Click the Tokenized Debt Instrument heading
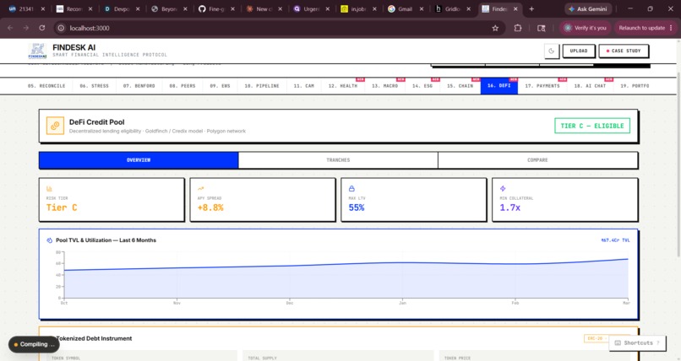 click(95, 338)
